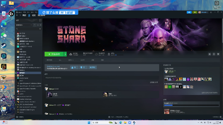Select Manor Lords in library list
The height and width of the screenshot is (125, 223).
26,65
